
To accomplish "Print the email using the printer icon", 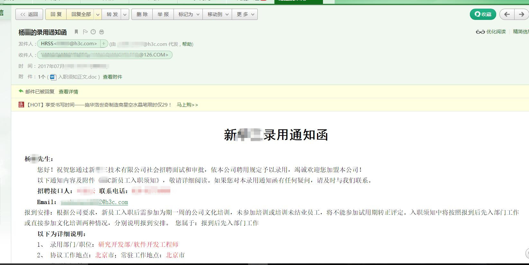I will point(102,32).
